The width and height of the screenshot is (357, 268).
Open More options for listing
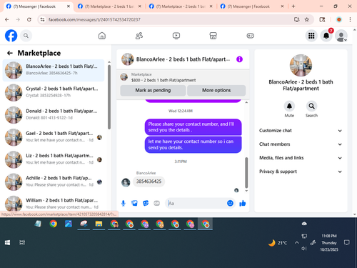click(x=216, y=90)
